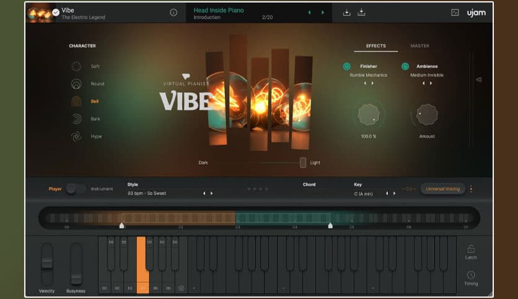Image resolution: width=518 pixels, height=299 pixels.
Task: Click the Busyness fader handle
Action: (x=76, y=279)
